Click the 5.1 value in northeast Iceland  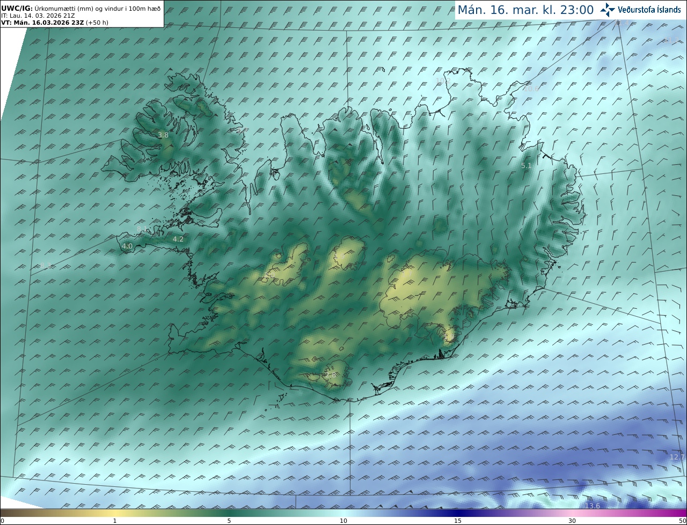point(527,166)
